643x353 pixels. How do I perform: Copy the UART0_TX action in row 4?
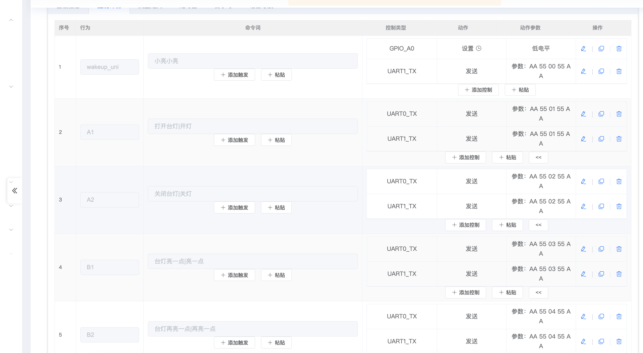pyautogui.click(x=601, y=249)
